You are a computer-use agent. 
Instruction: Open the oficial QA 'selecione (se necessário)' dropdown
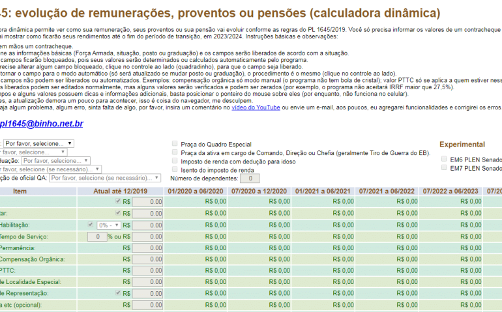click(x=105, y=178)
